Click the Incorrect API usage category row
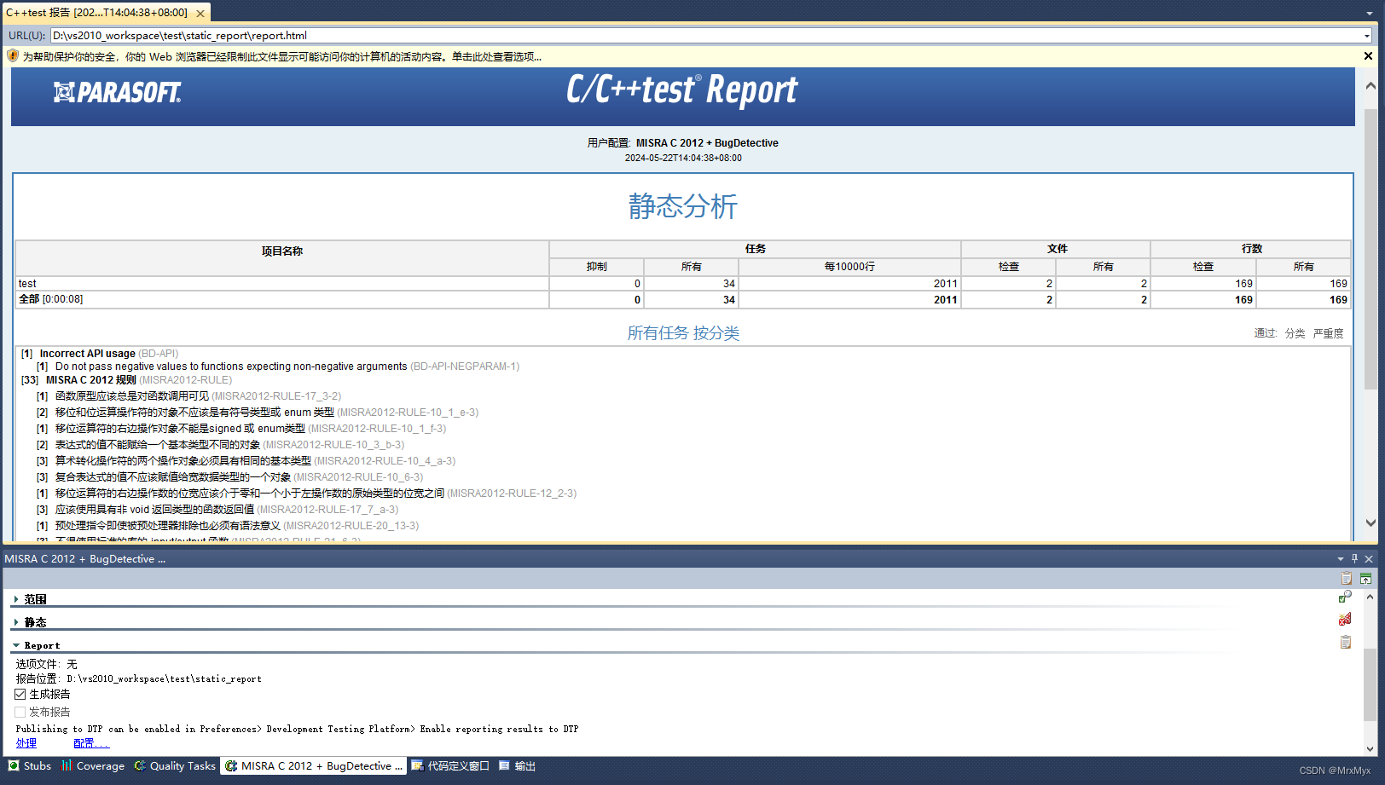The image size is (1385, 785). (100, 354)
